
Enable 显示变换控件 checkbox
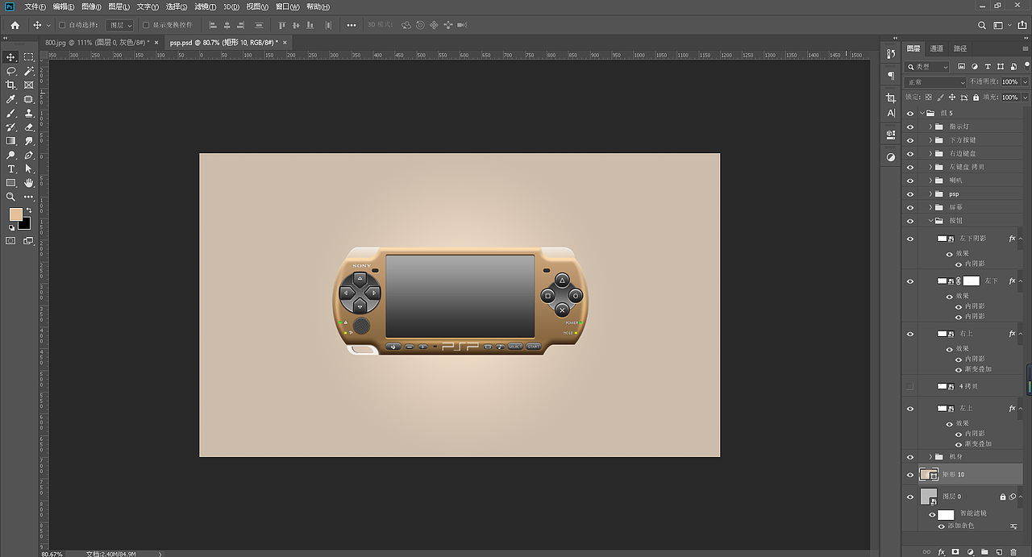point(145,25)
